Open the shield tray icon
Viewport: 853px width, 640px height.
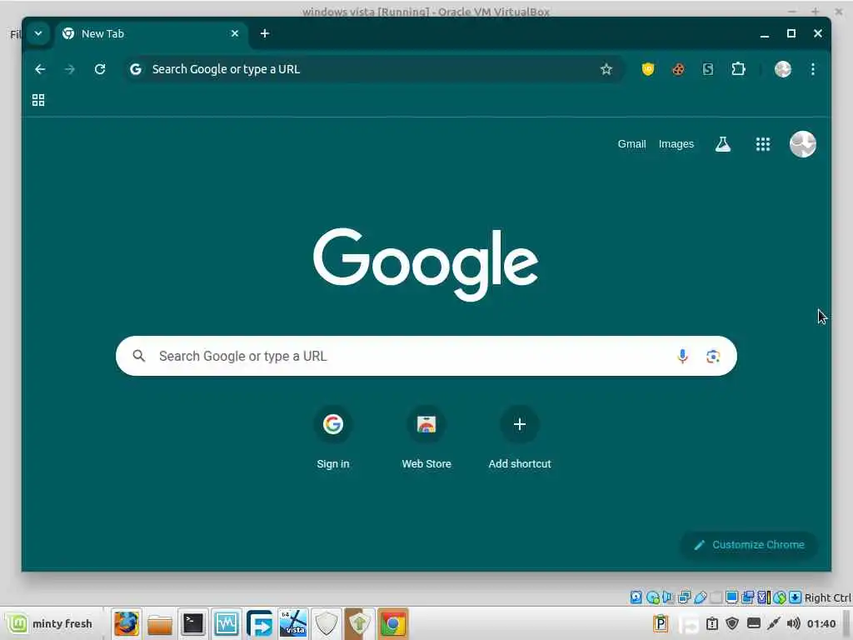pyautogui.click(x=732, y=623)
